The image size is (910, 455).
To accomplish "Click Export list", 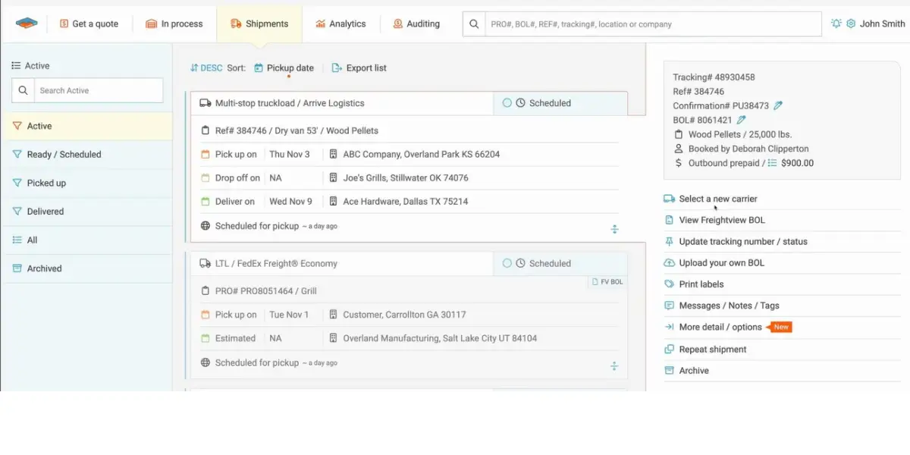I will click(x=359, y=68).
